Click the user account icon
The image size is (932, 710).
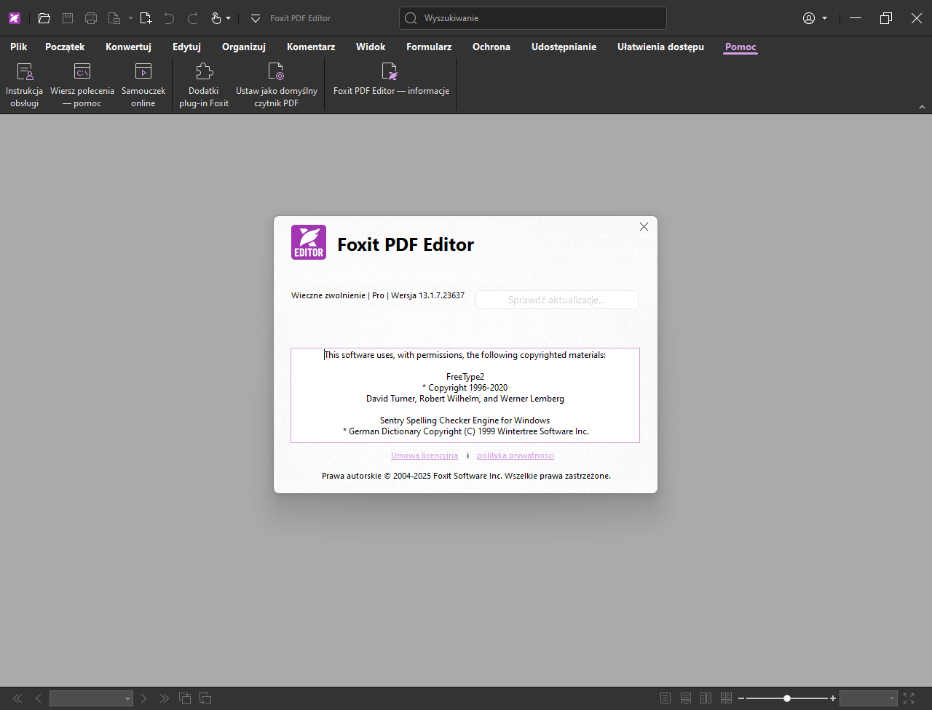tap(809, 18)
